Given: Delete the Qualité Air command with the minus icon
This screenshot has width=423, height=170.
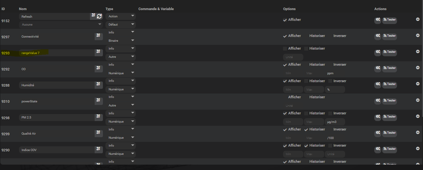Looking at the screenshot, I should (x=418, y=132).
